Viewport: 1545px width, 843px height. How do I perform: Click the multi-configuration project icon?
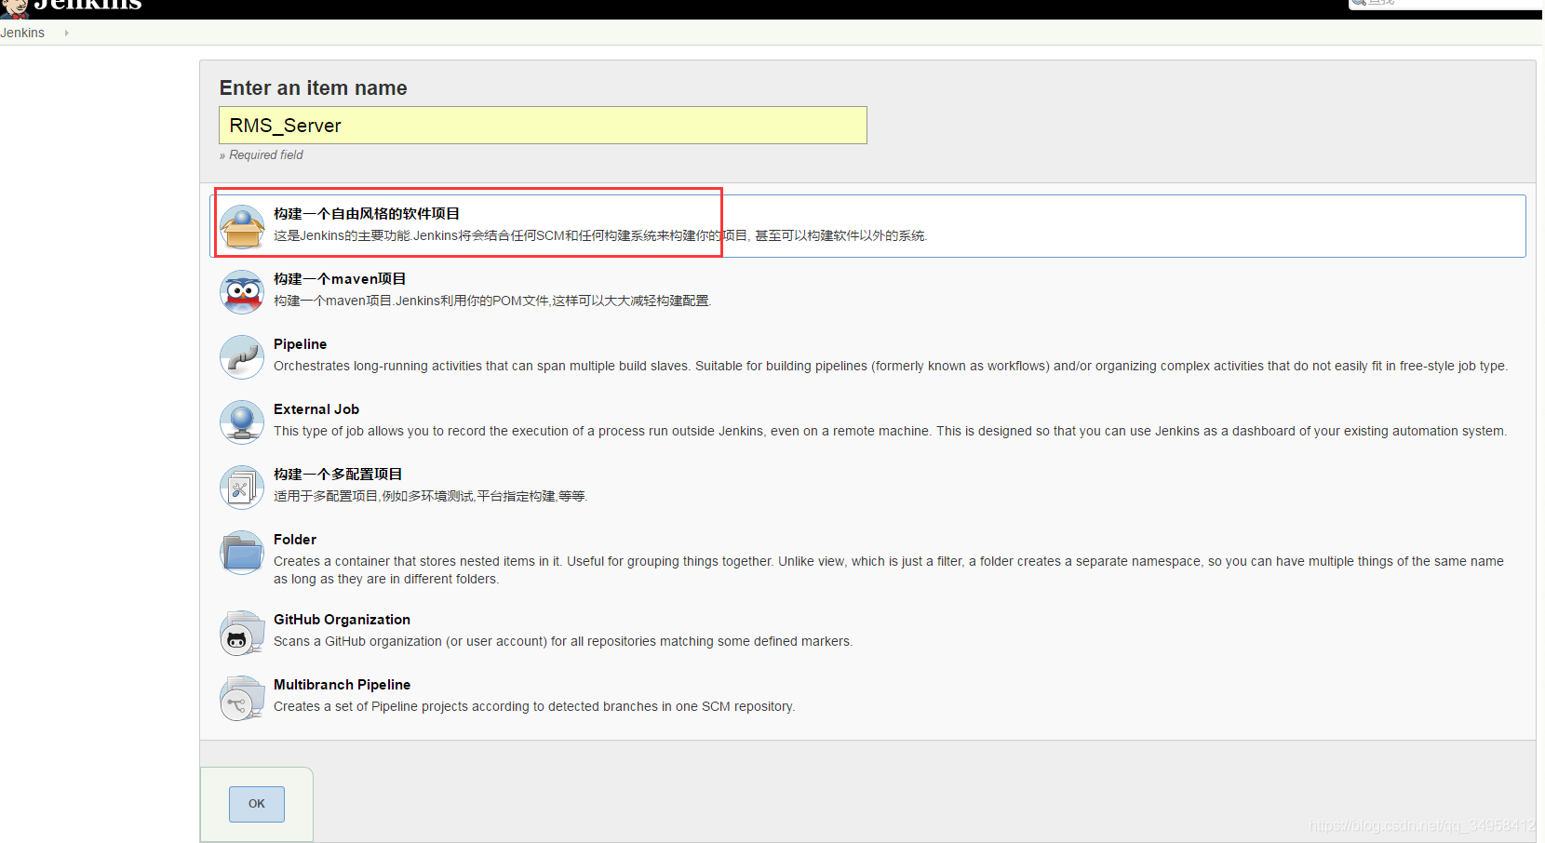[x=242, y=488]
